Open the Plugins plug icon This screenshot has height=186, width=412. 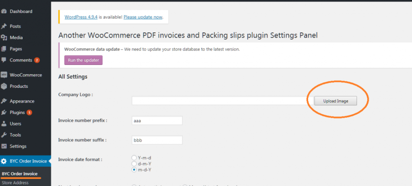tap(4, 113)
